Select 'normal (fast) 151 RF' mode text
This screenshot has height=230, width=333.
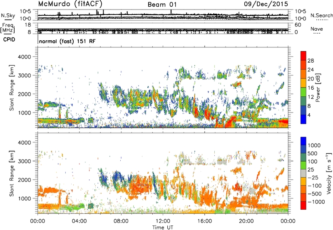click(x=67, y=41)
